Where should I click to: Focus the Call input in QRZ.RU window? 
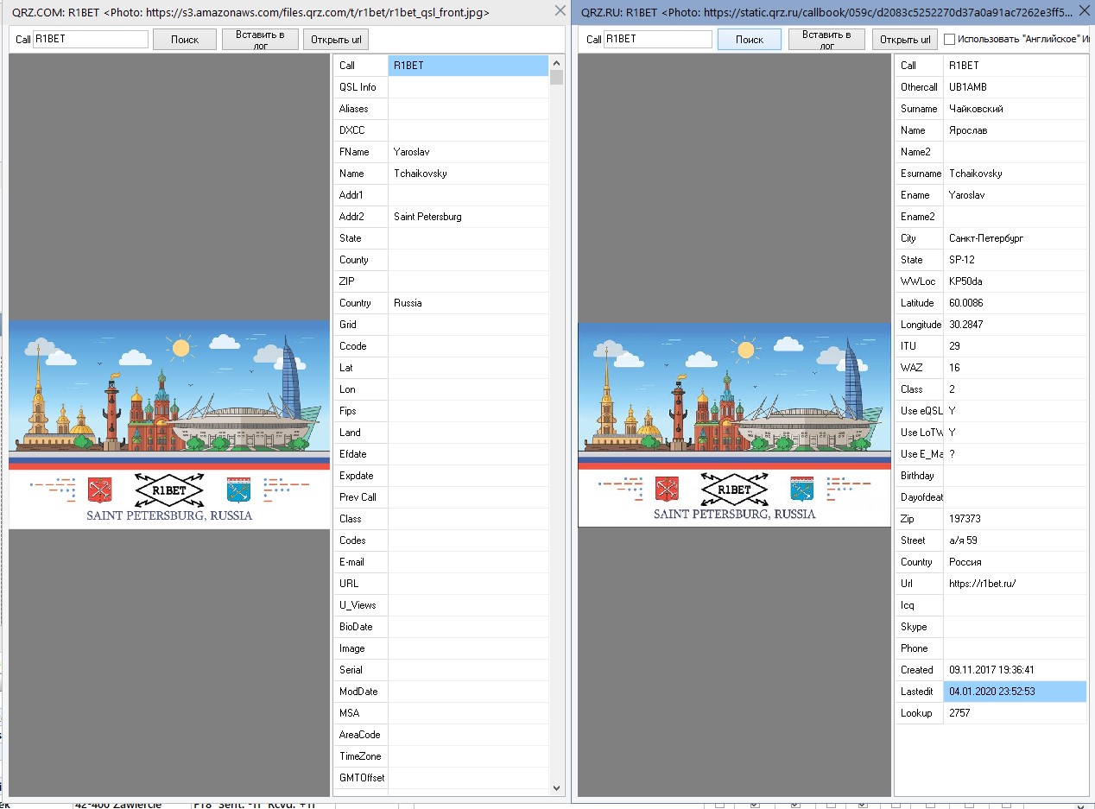pos(658,40)
